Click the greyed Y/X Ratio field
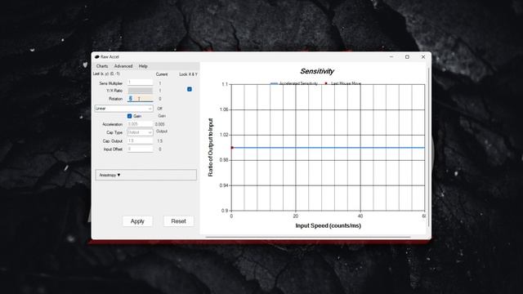 click(140, 91)
